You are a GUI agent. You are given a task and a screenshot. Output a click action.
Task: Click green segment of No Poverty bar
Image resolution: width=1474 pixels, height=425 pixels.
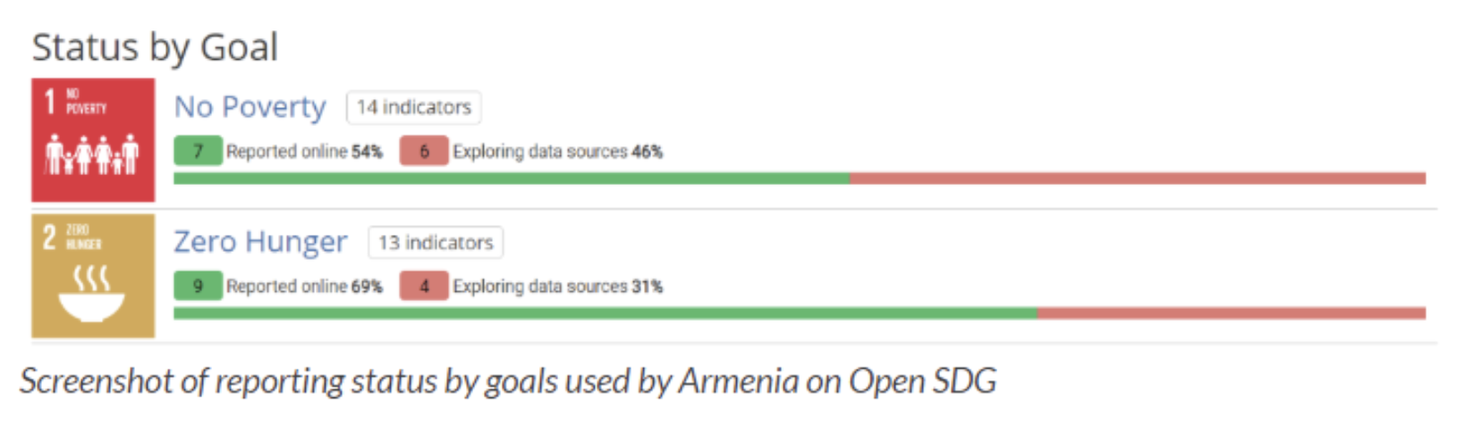(512, 179)
